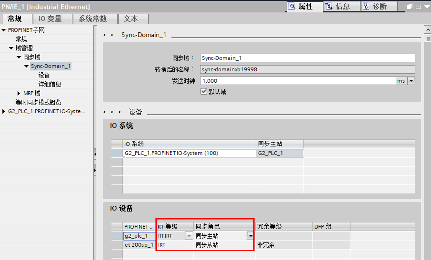Click the list icon below the scroll-up arrow
The width and height of the screenshot is (431, 260).
[428, 39]
